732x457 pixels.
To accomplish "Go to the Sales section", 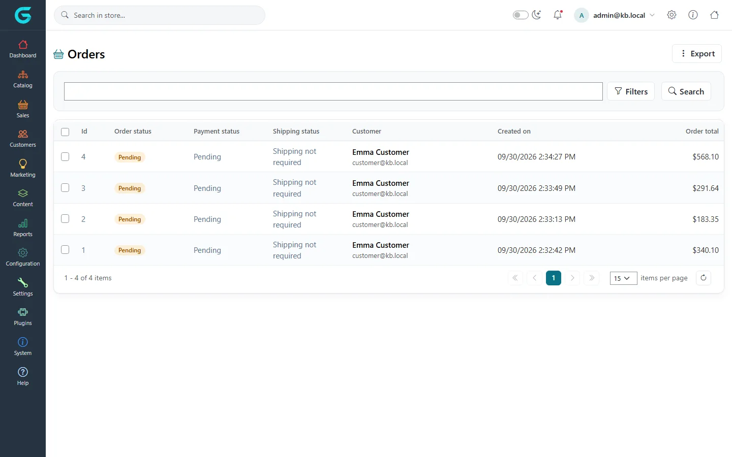I will [23, 109].
